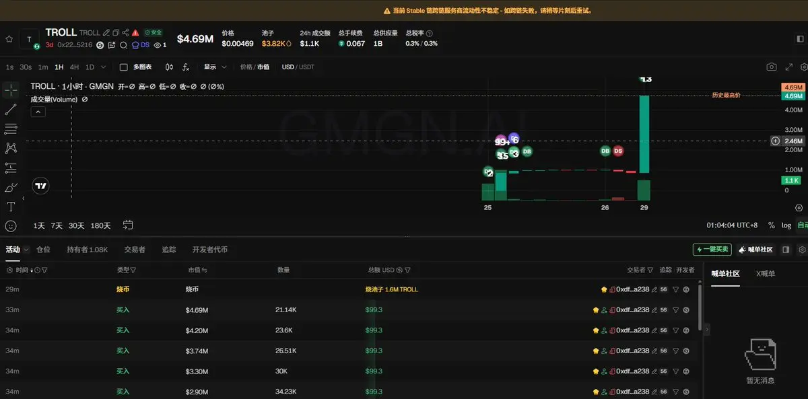808x399 pixels.
Task: Select the text annotation tool
Action: coord(11,207)
